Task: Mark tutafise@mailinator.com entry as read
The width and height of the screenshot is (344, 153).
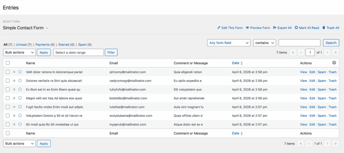Action: point(20,107)
